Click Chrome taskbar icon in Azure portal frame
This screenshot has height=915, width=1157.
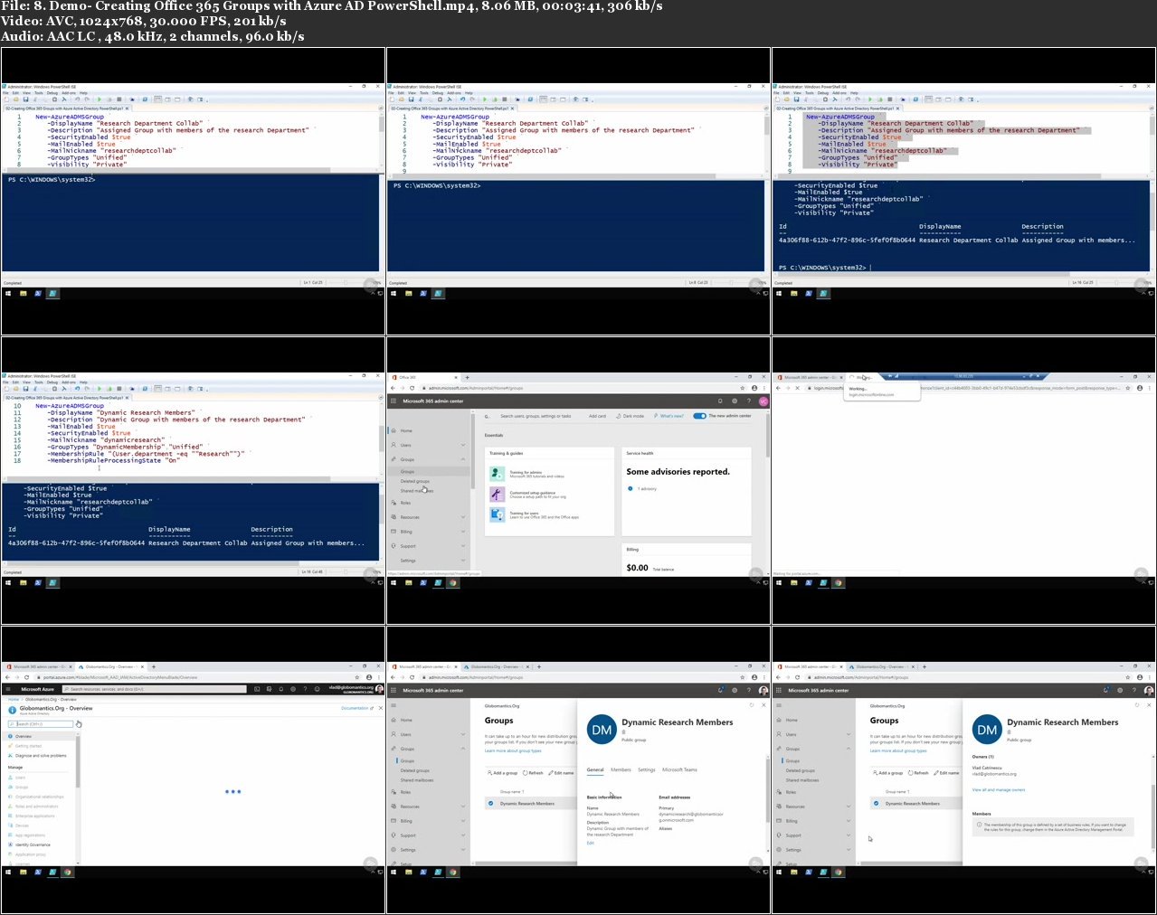point(68,873)
